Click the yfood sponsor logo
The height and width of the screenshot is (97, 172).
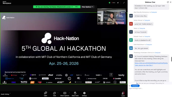coord(50,75)
